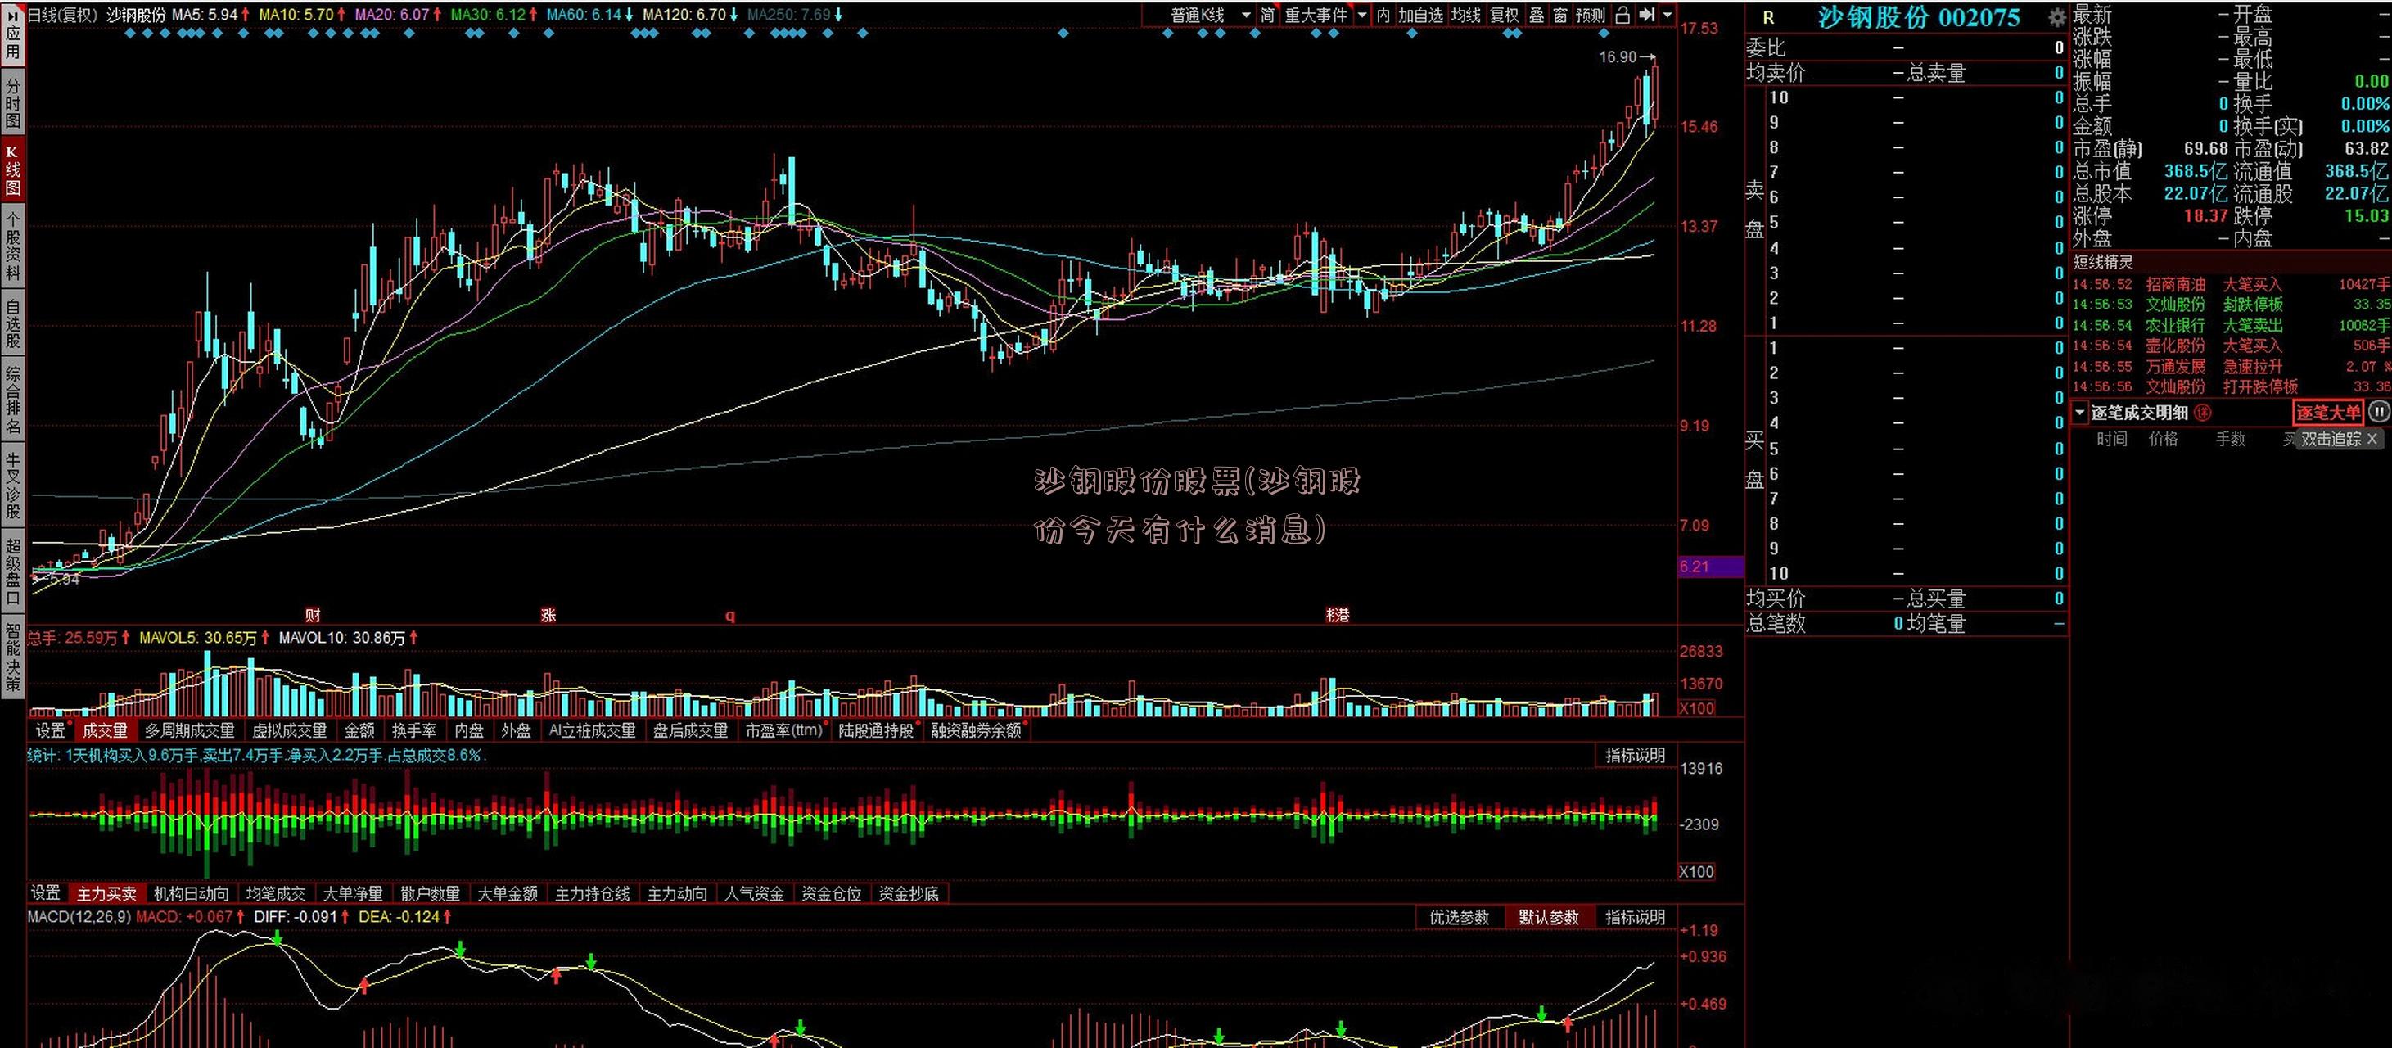This screenshot has height=1048, width=2392.
Task: Select the 换手率 tab
Action: click(x=414, y=730)
